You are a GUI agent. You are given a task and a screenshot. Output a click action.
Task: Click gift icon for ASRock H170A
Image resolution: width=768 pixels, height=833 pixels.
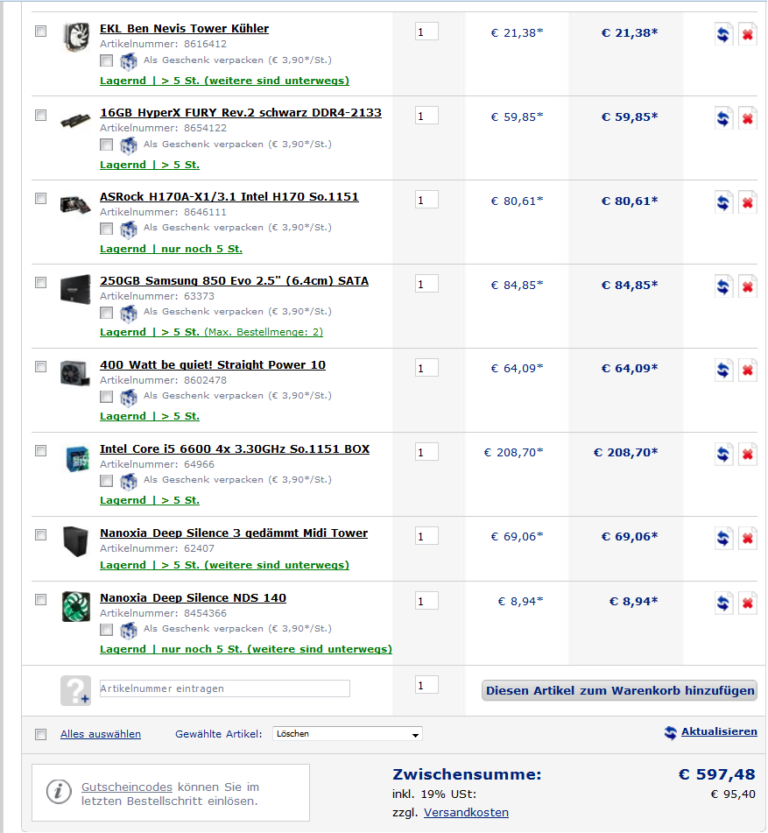tap(128, 229)
